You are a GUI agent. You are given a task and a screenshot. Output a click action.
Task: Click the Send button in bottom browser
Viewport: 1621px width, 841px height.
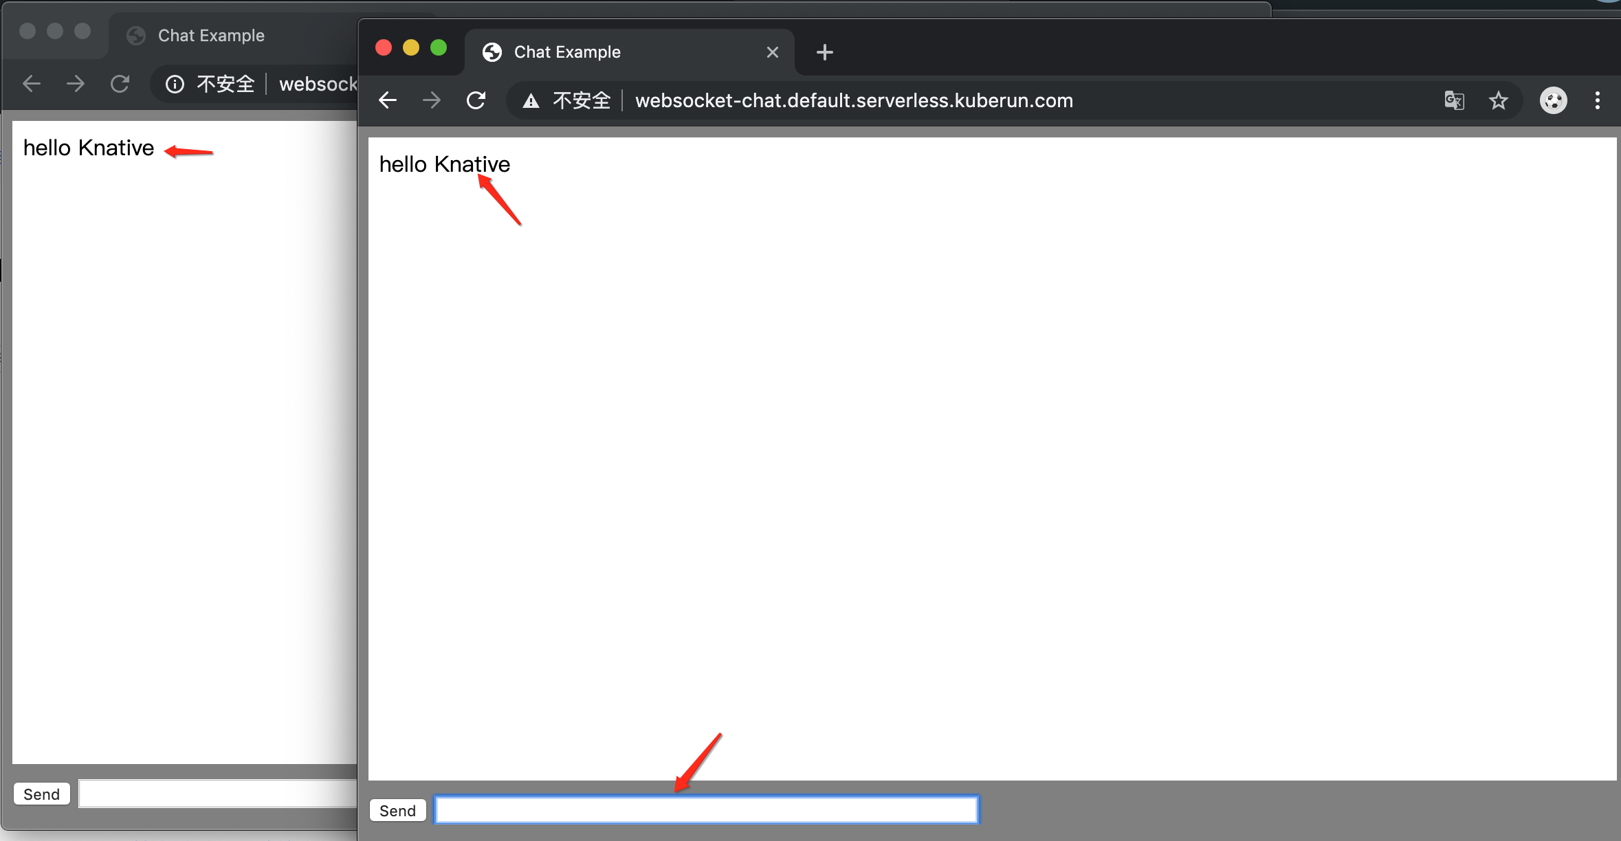[x=398, y=810]
